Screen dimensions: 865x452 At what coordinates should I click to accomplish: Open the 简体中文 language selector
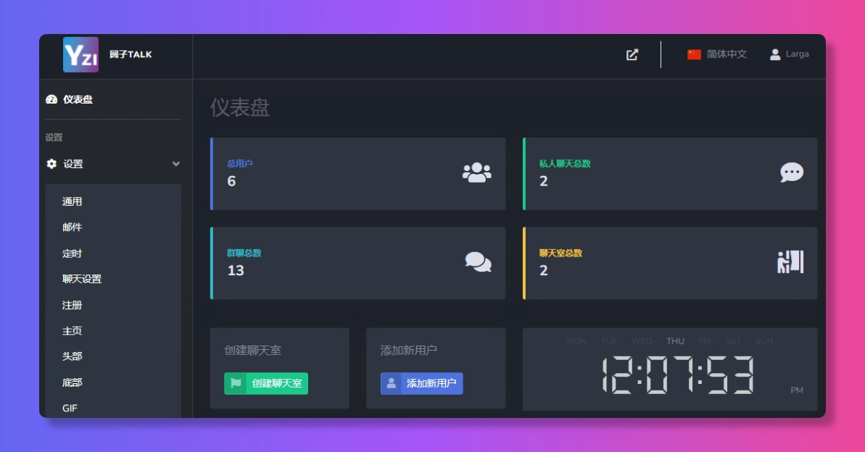pyautogui.click(x=717, y=52)
